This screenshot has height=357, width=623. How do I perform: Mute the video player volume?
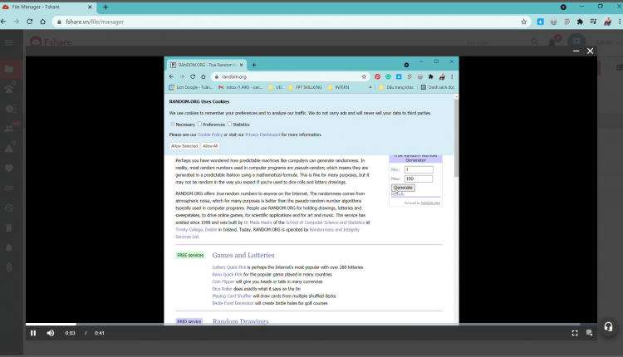point(51,333)
